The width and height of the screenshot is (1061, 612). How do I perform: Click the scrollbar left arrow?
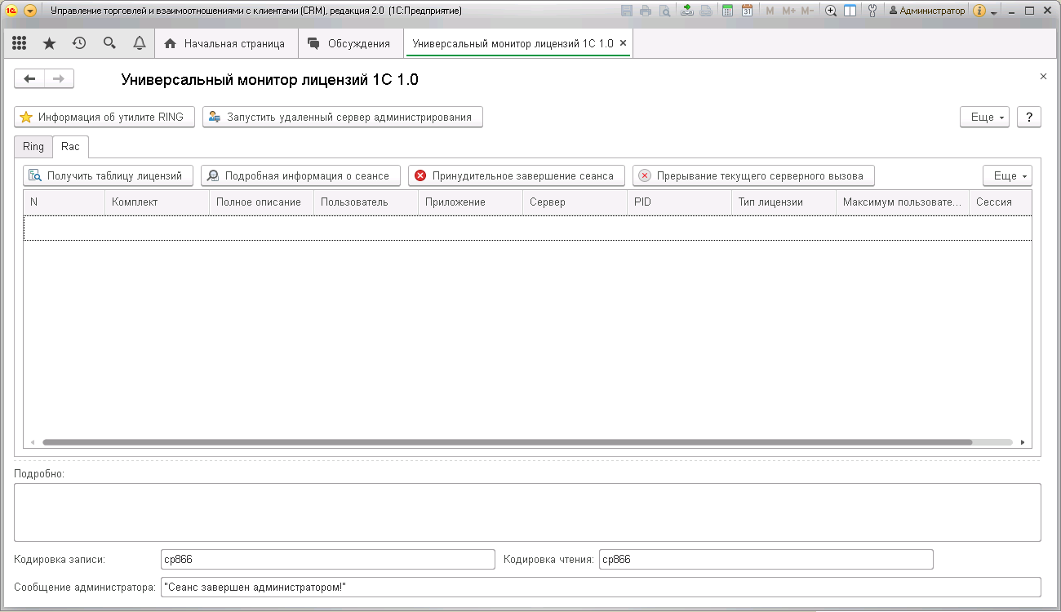[x=33, y=442]
